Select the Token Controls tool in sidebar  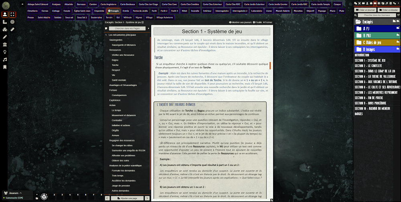(x=5, y=14)
